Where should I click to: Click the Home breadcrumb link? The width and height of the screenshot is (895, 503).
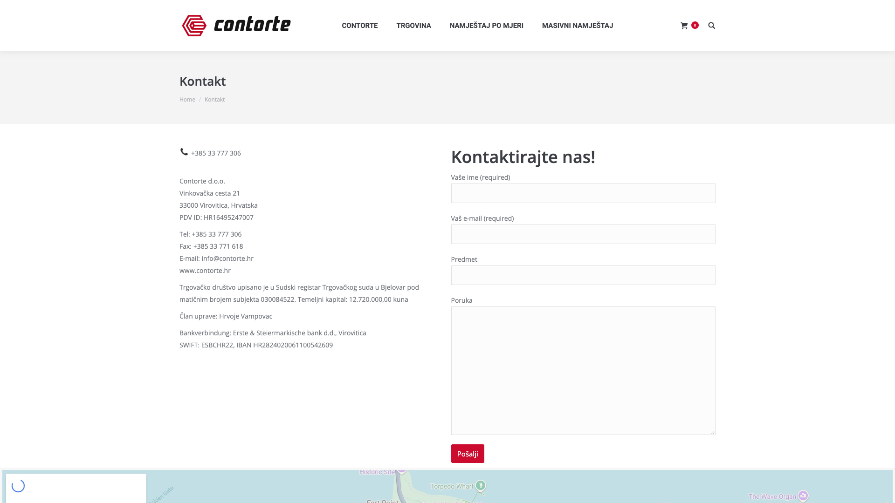187,100
